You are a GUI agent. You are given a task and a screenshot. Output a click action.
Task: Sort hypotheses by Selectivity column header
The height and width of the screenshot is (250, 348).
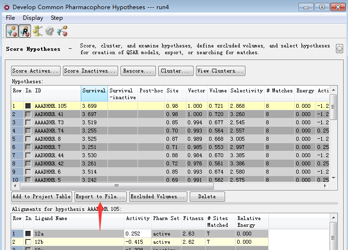[x=246, y=90]
